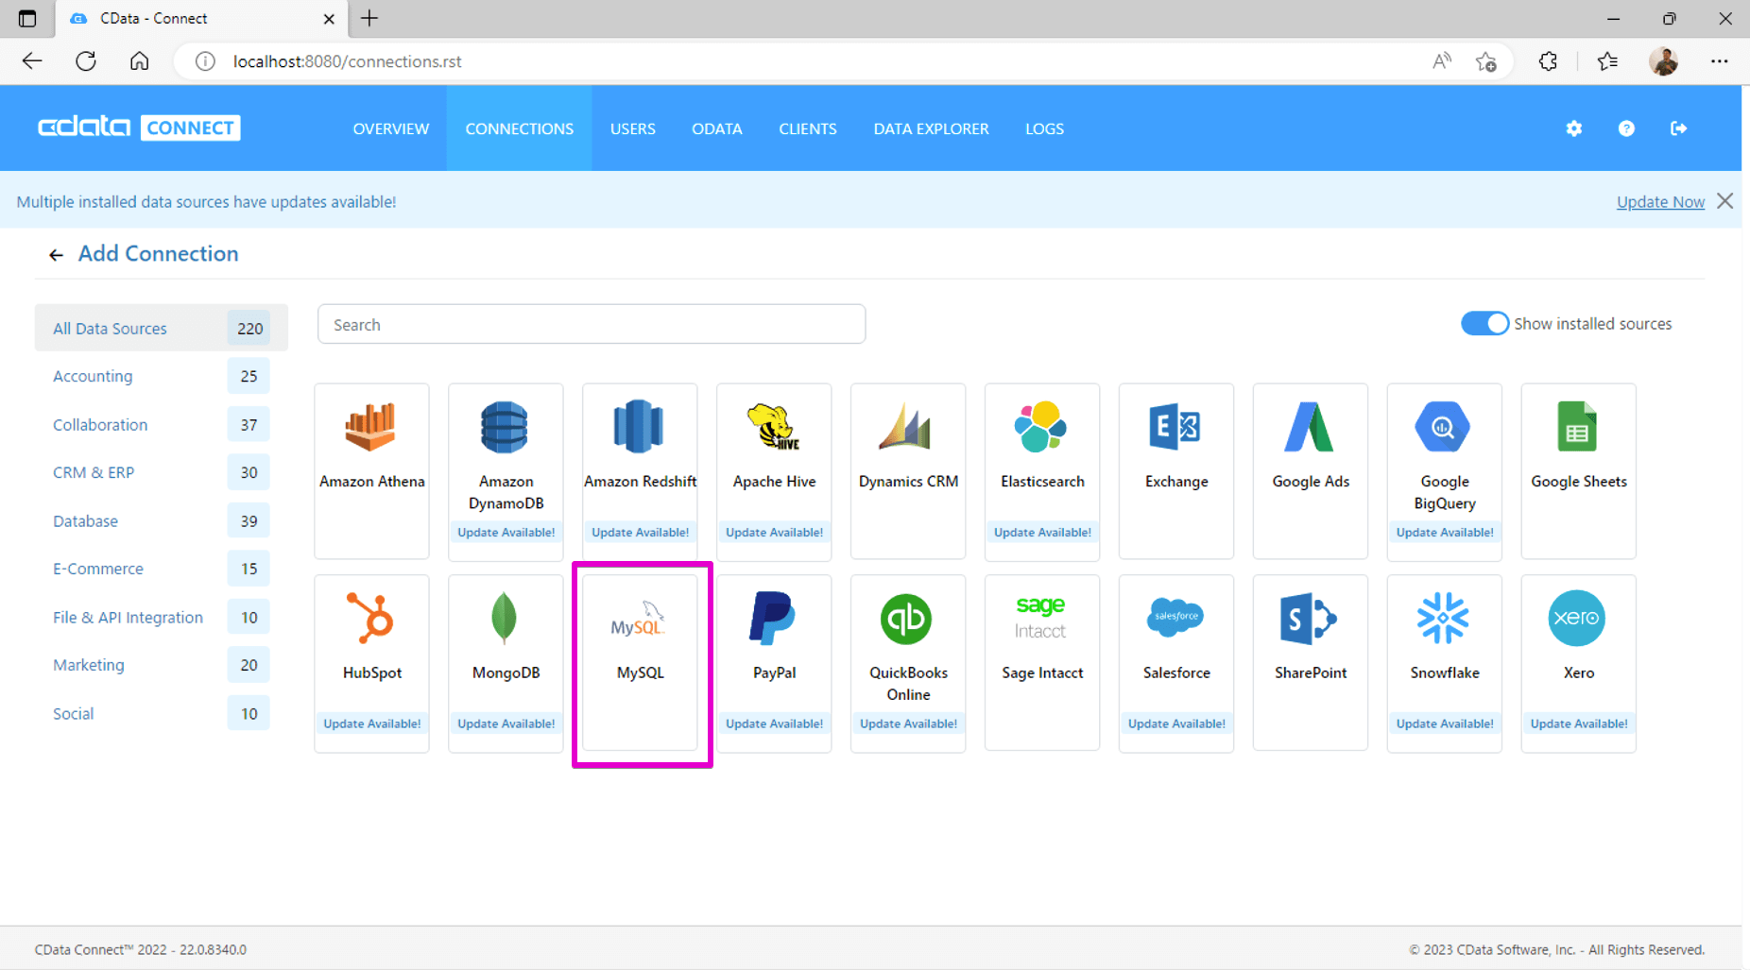Open the Apache Hive connector
The image size is (1750, 970).
pyautogui.click(x=774, y=470)
